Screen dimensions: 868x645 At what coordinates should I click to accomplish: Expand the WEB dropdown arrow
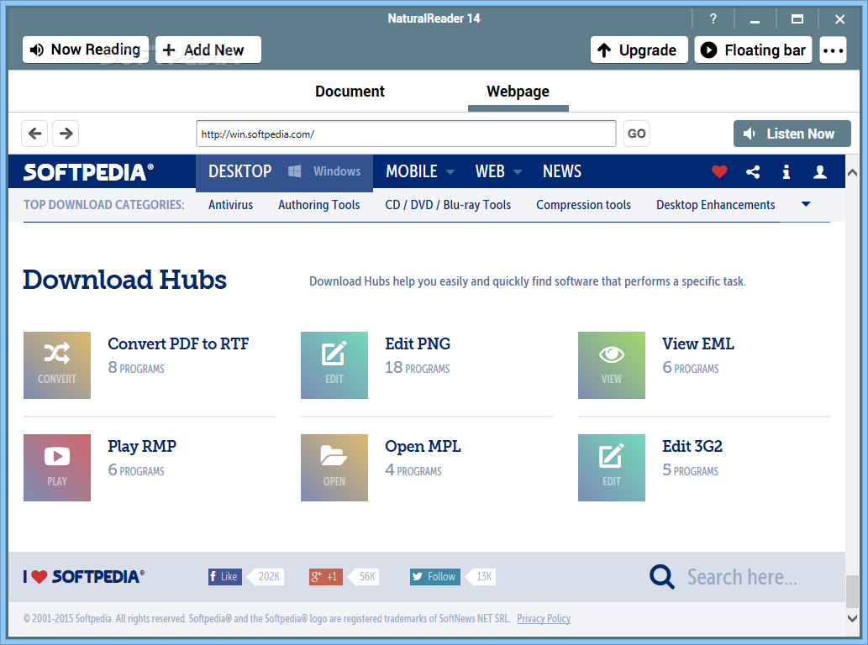(x=518, y=172)
